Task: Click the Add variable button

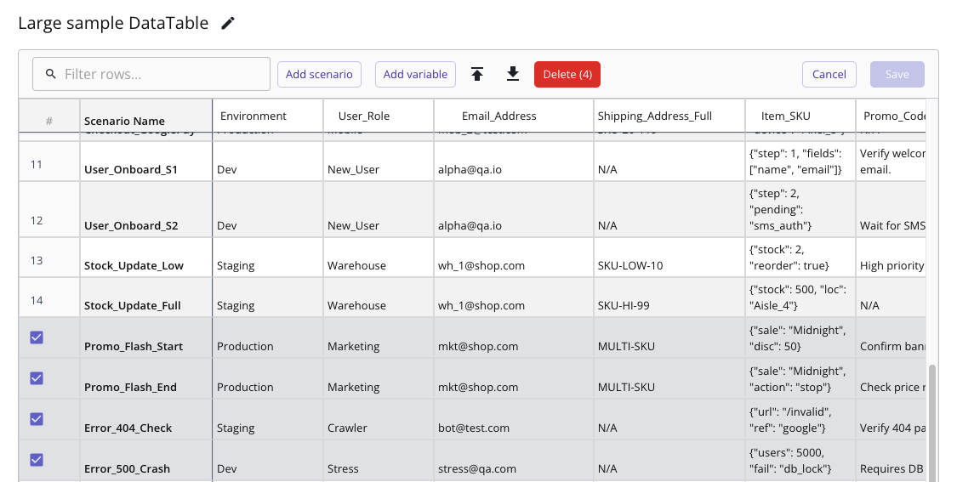Action: pyautogui.click(x=415, y=75)
